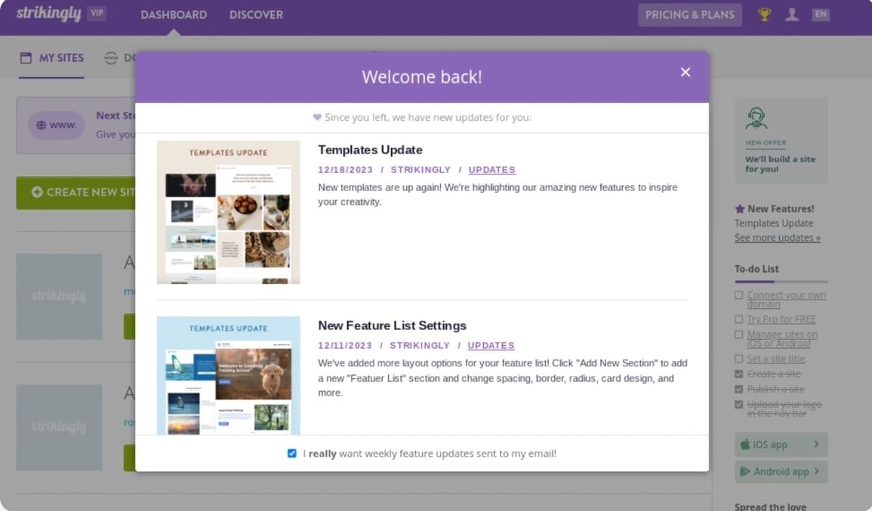
Task: Open the user account icon
Action: pyautogui.click(x=792, y=15)
